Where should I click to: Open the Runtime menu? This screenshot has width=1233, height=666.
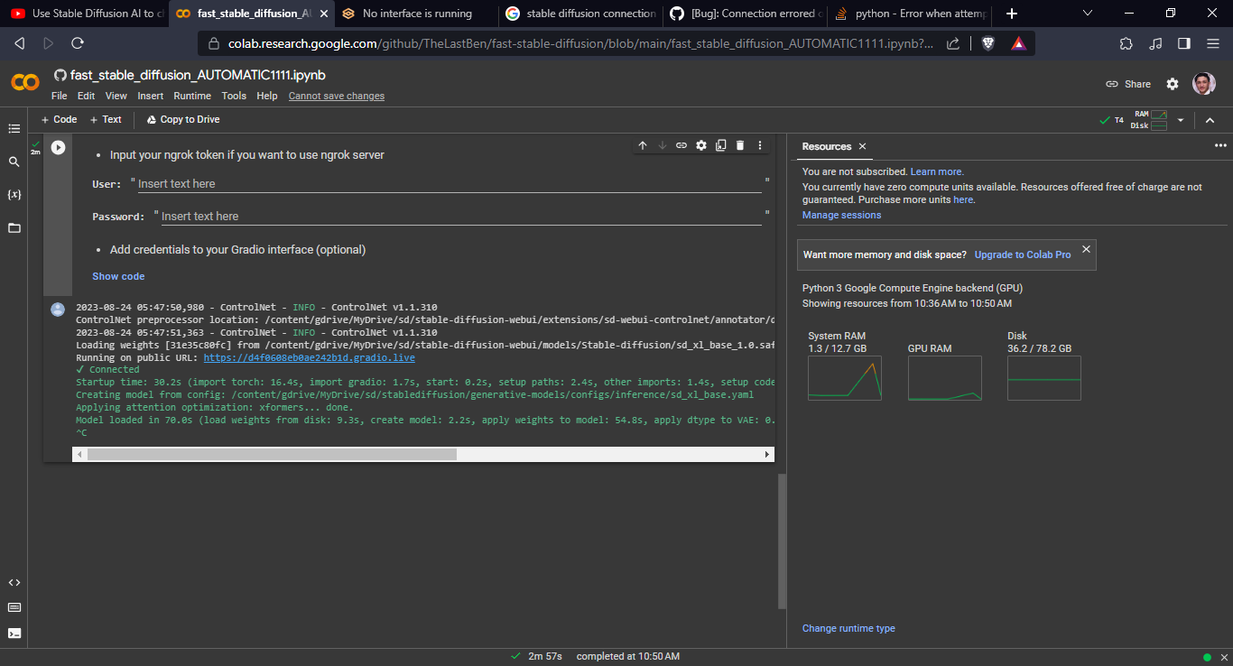coord(192,95)
